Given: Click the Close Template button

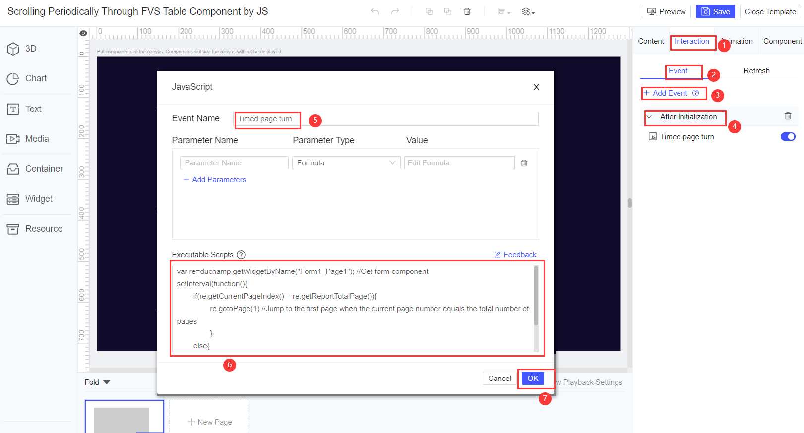Looking at the screenshot, I should click(770, 12).
